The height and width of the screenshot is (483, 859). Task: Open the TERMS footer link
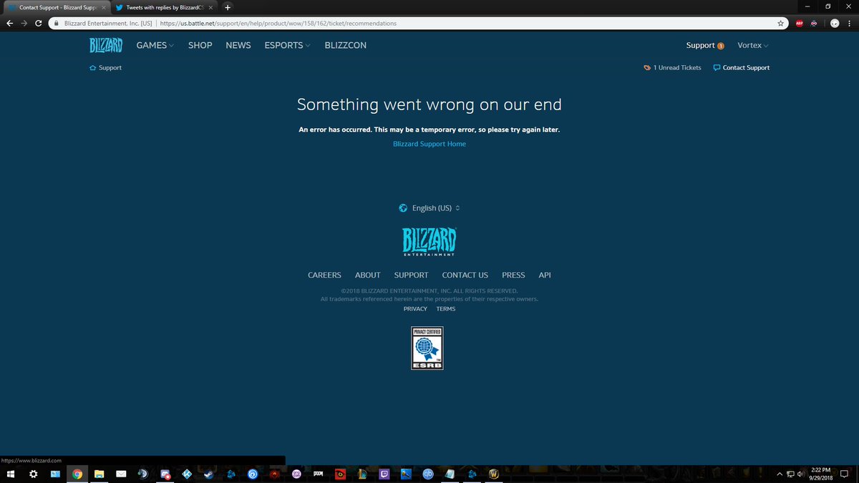[x=446, y=309]
